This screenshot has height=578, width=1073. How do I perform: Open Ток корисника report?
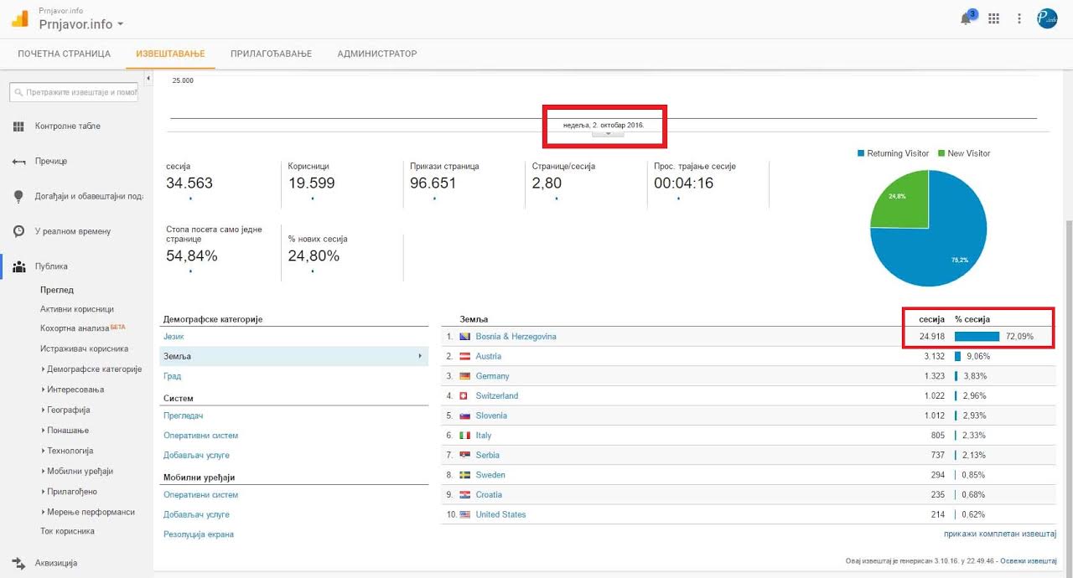click(67, 531)
